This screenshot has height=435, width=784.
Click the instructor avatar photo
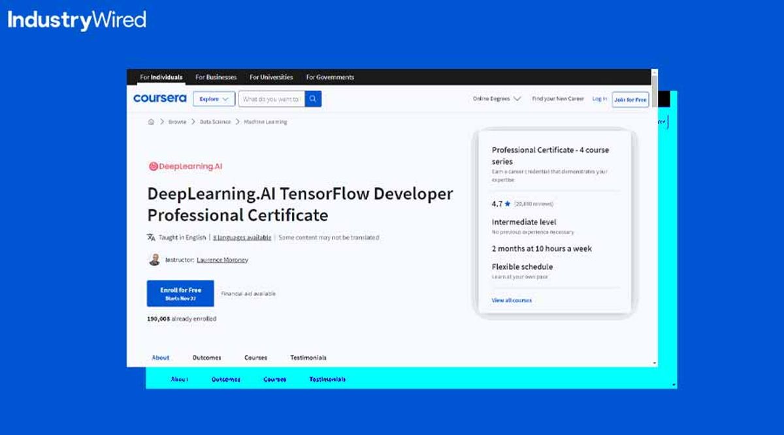click(x=154, y=258)
